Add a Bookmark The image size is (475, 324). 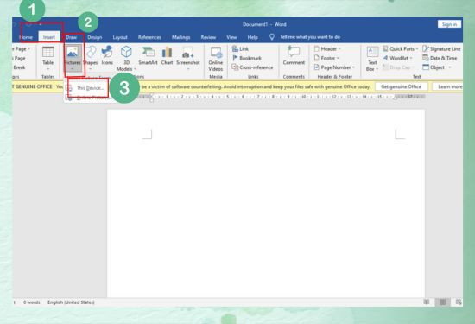click(247, 58)
